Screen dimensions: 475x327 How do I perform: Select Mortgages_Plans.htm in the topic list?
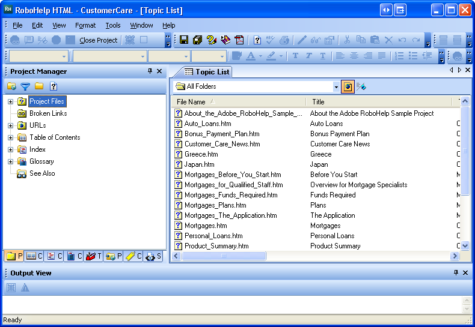point(215,205)
